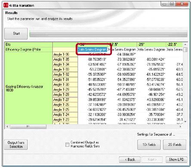Click the Show LPD button
The height and width of the screenshot is (168, 191).
click(176, 159)
